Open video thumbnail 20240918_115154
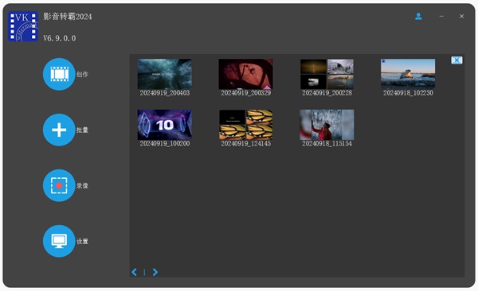 [327, 125]
